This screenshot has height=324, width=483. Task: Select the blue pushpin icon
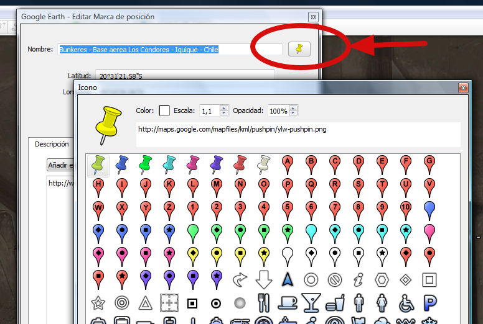click(121, 164)
